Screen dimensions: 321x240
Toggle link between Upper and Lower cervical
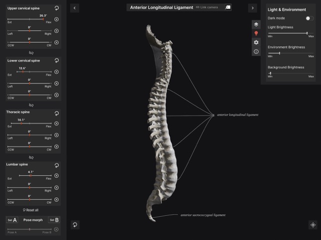[x=31, y=52]
